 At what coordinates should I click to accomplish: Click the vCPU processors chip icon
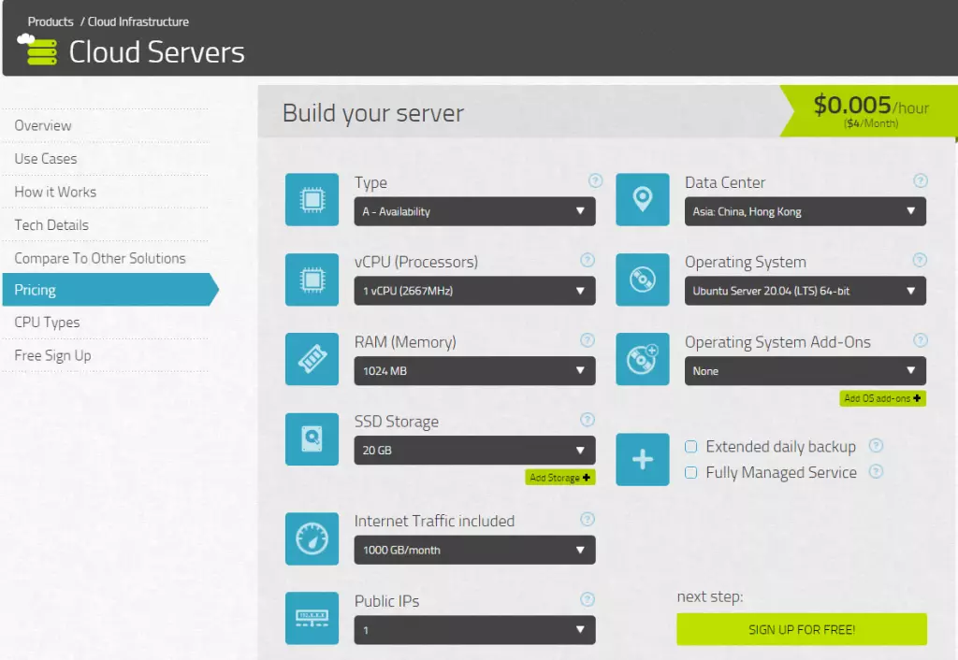click(x=312, y=280)
